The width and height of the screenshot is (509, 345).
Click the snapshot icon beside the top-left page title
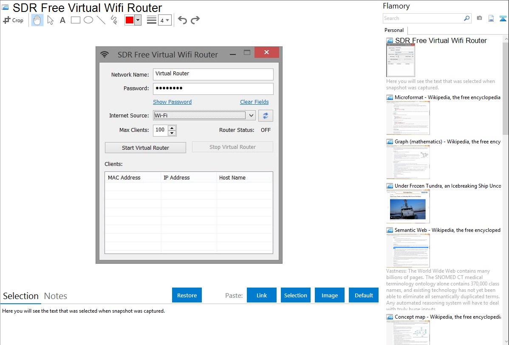[x=5, y=7]
